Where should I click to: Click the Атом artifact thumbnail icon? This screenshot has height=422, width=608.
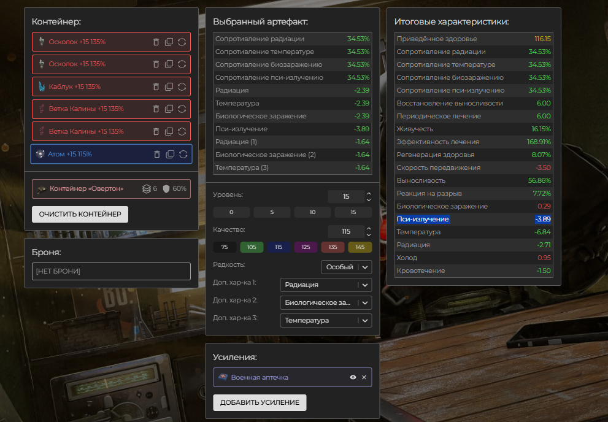(40, 154)
